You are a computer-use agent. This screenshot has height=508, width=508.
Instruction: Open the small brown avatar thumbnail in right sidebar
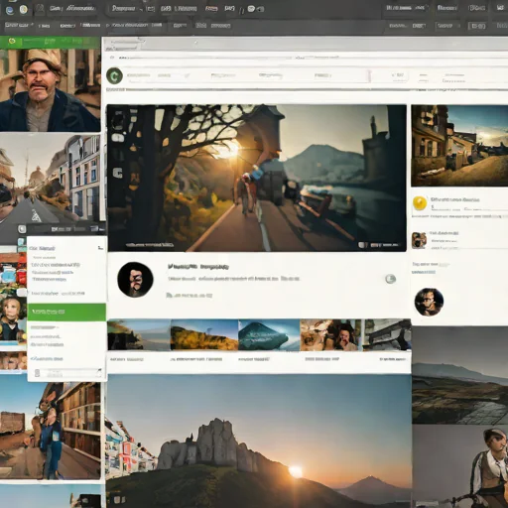point(419,240)
